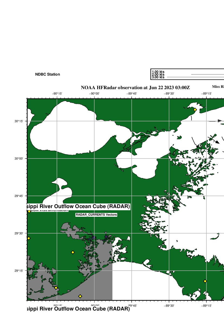This screenshot has height=317, width=224.
Task: Click the yellow diamond on the left map edge just below 29°30'
Action: pos(29,238)
